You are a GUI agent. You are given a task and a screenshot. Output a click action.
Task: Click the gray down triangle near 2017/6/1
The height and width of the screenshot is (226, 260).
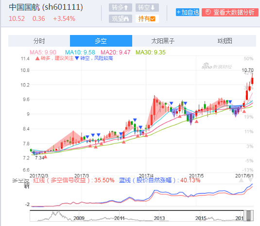(x=251, y=180)
